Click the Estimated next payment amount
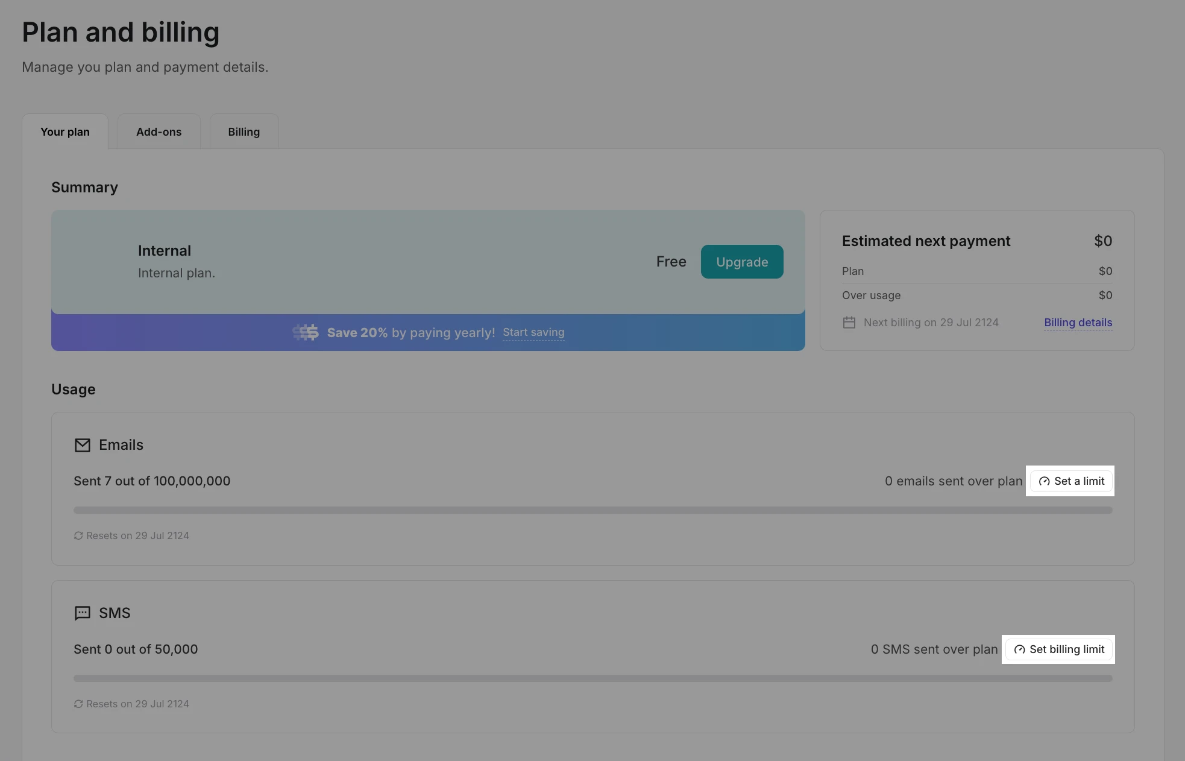The width and height of the screenshot is (1185, 761). pos(1102,241)
